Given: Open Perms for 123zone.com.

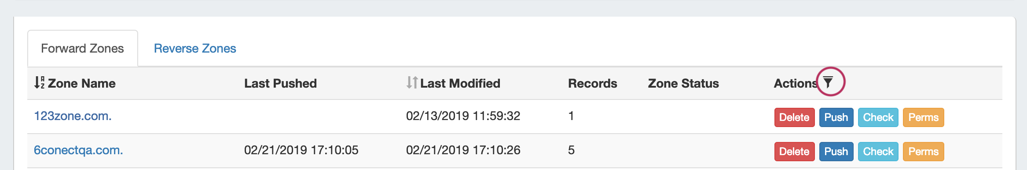Looking at the screenshot, I should 923,117.
